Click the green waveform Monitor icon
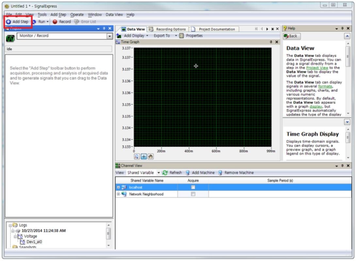Viewport: 356px width, 261px height. (x=10, y=38)
